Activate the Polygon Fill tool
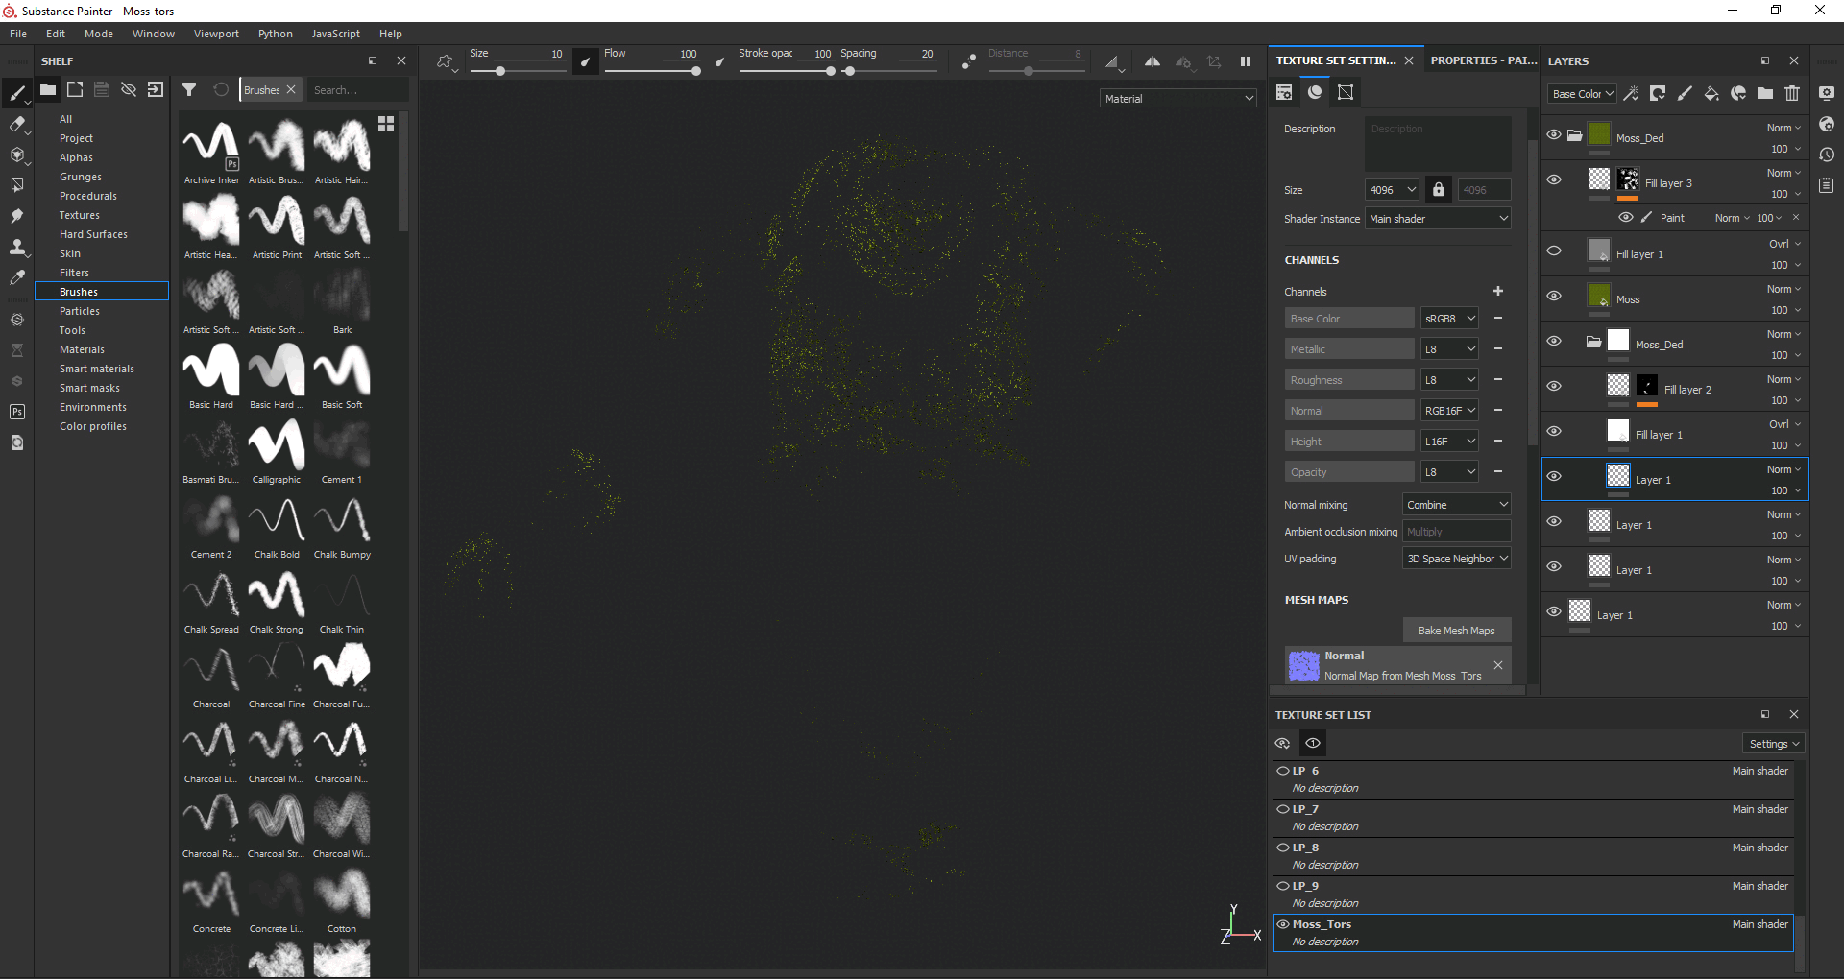The width and height of the screenshot is (1844, 979). point(16,185)
